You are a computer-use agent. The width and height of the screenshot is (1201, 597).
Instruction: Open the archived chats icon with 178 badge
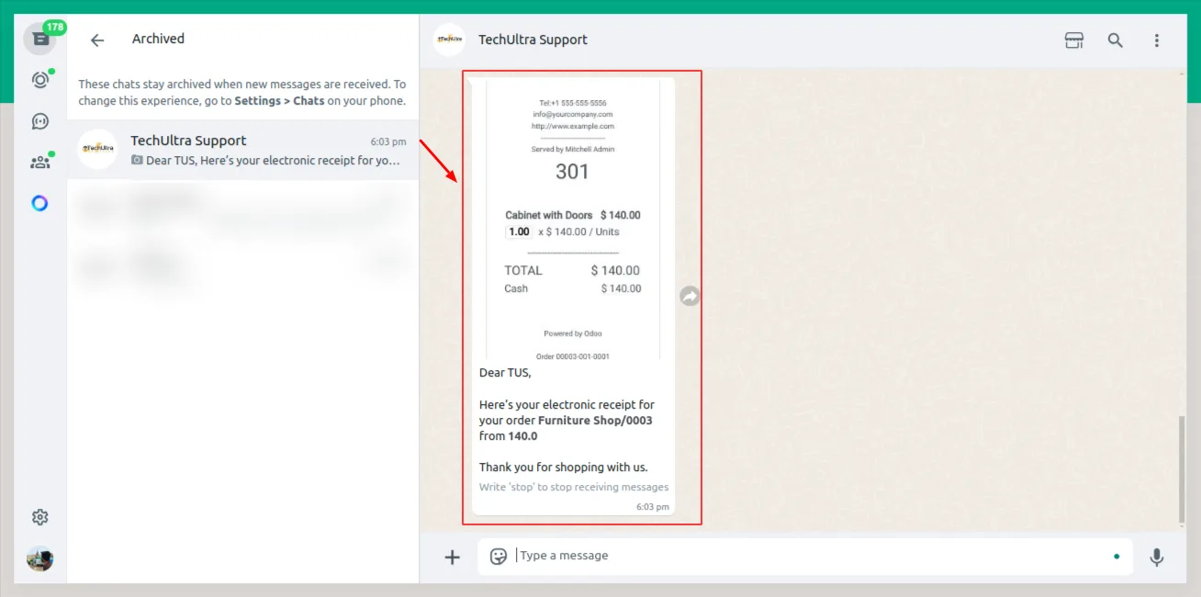39,39
